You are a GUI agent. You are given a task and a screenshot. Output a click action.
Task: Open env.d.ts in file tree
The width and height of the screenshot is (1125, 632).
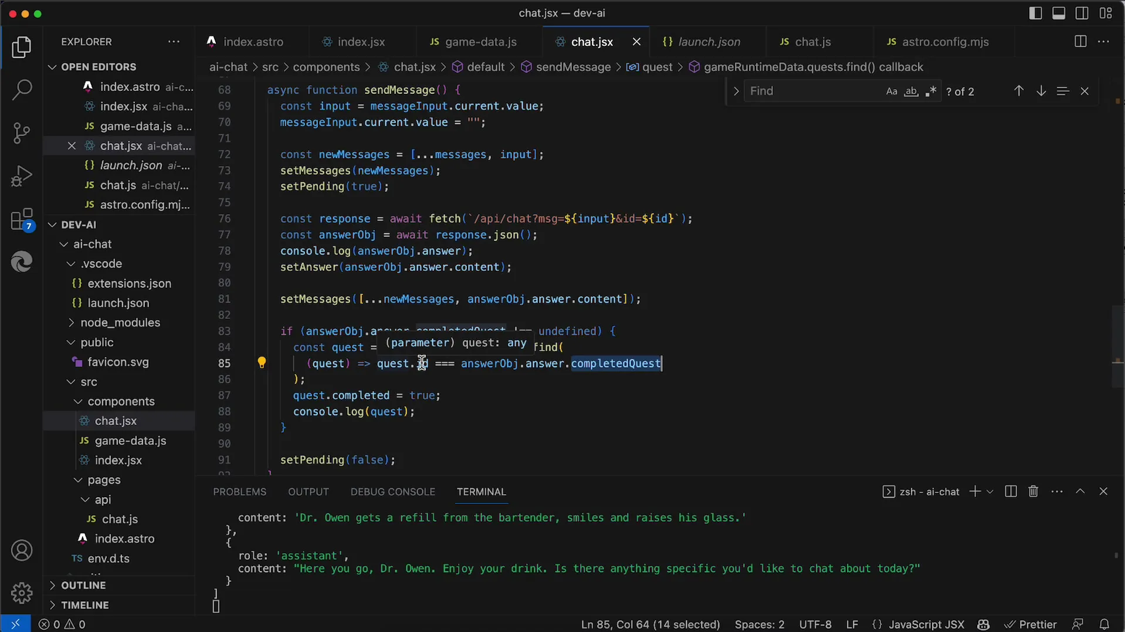[109, 559]
